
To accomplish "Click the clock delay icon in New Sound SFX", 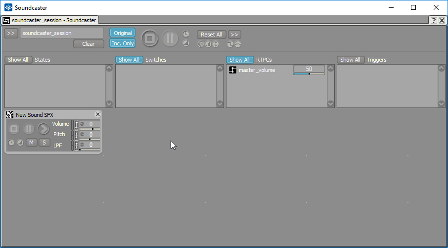I will click(x=11, y=142).
